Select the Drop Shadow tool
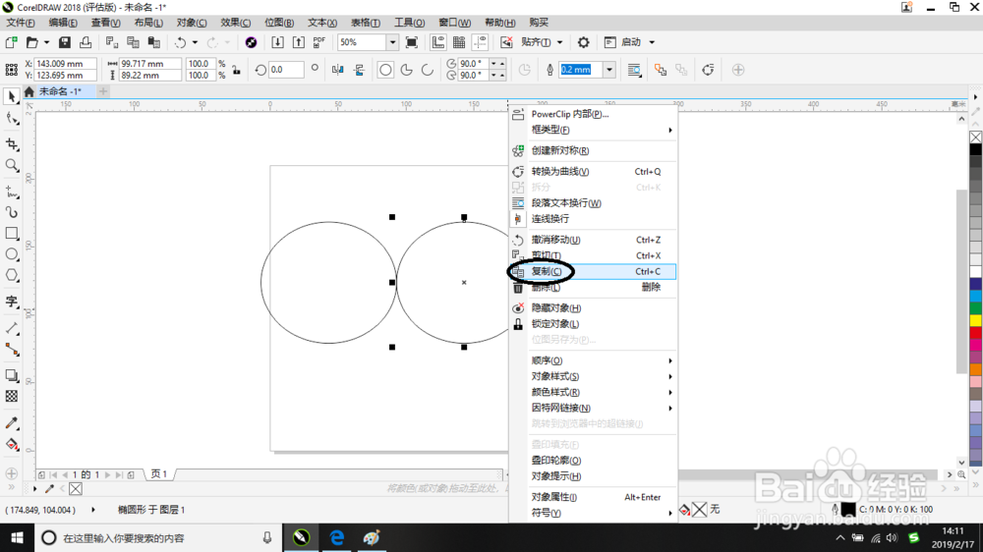Image resolution: width=983 pixels, height=552 pixels. (x=11, y=375)
